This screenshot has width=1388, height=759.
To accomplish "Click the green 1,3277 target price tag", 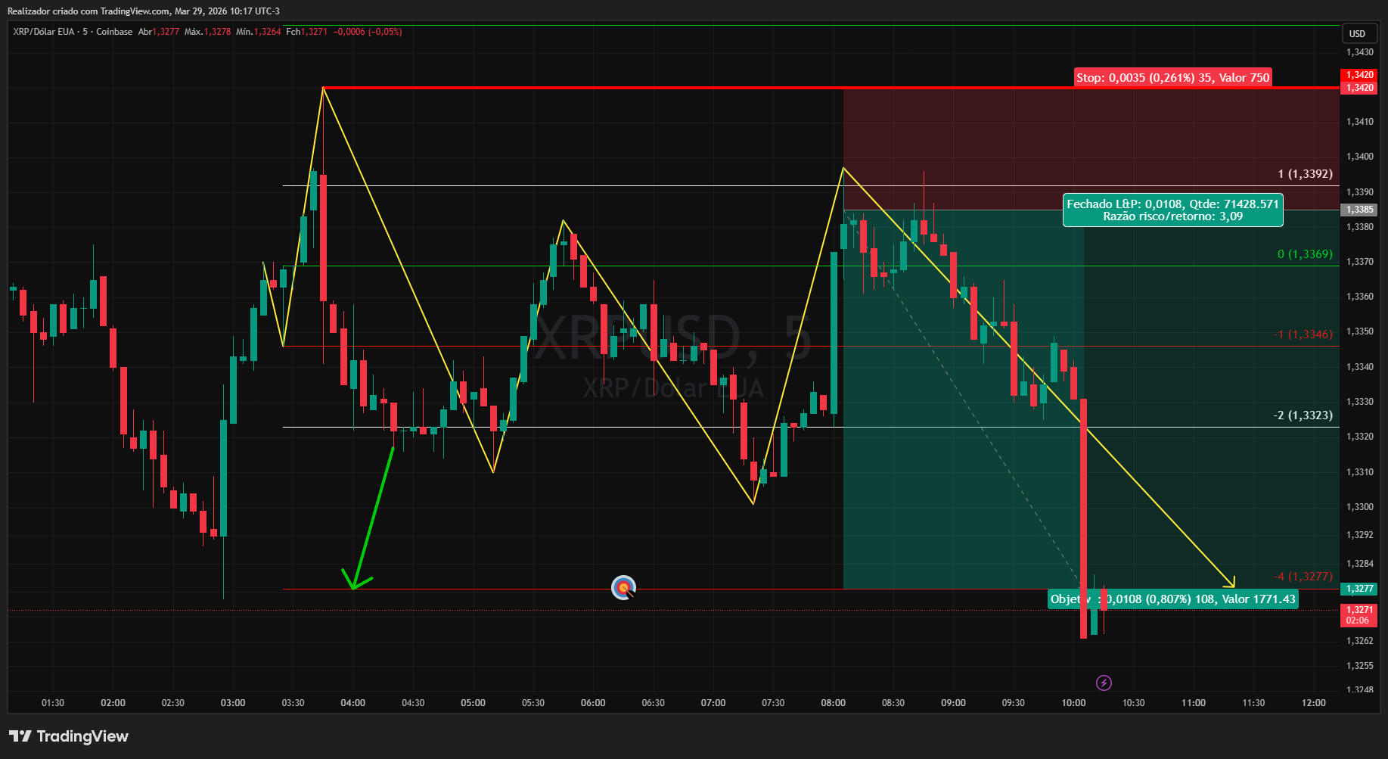I will click(x=1359, y=588).
